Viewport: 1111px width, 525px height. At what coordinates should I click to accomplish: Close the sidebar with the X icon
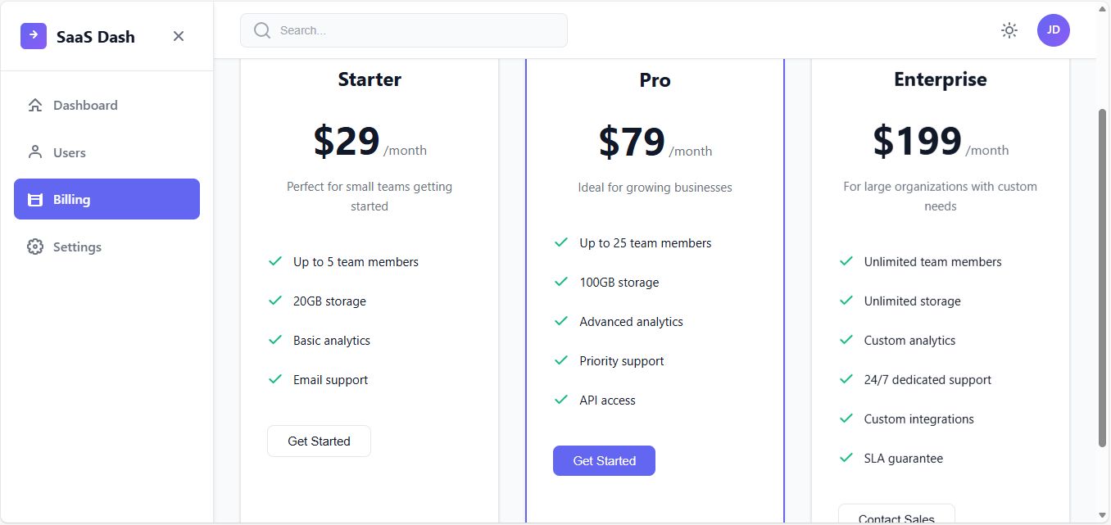179,36
